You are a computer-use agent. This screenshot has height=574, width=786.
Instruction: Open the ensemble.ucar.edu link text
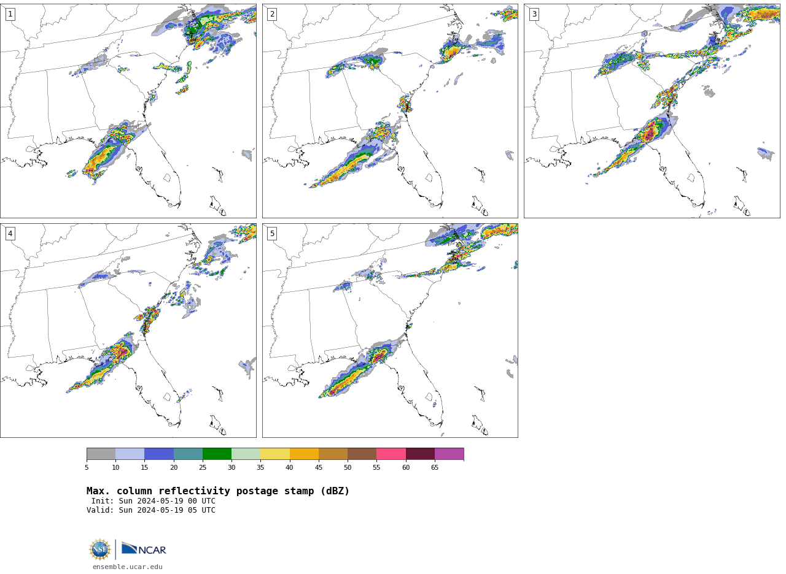[128, 567]
